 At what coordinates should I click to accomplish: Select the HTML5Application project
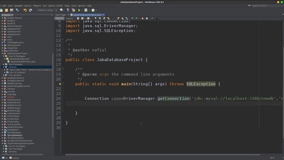click(16, 43)
